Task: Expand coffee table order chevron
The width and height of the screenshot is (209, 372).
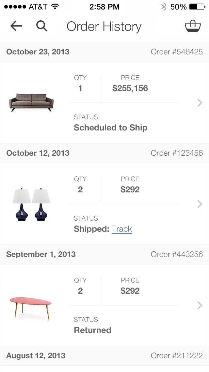Action: (x=200, y=305)
